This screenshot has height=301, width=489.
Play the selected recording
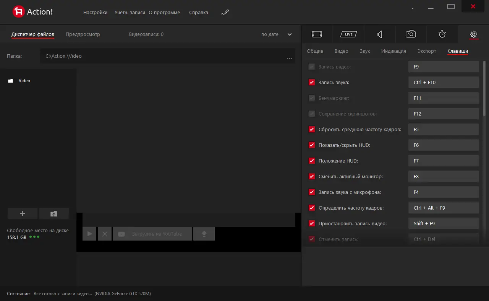(89, 234)
